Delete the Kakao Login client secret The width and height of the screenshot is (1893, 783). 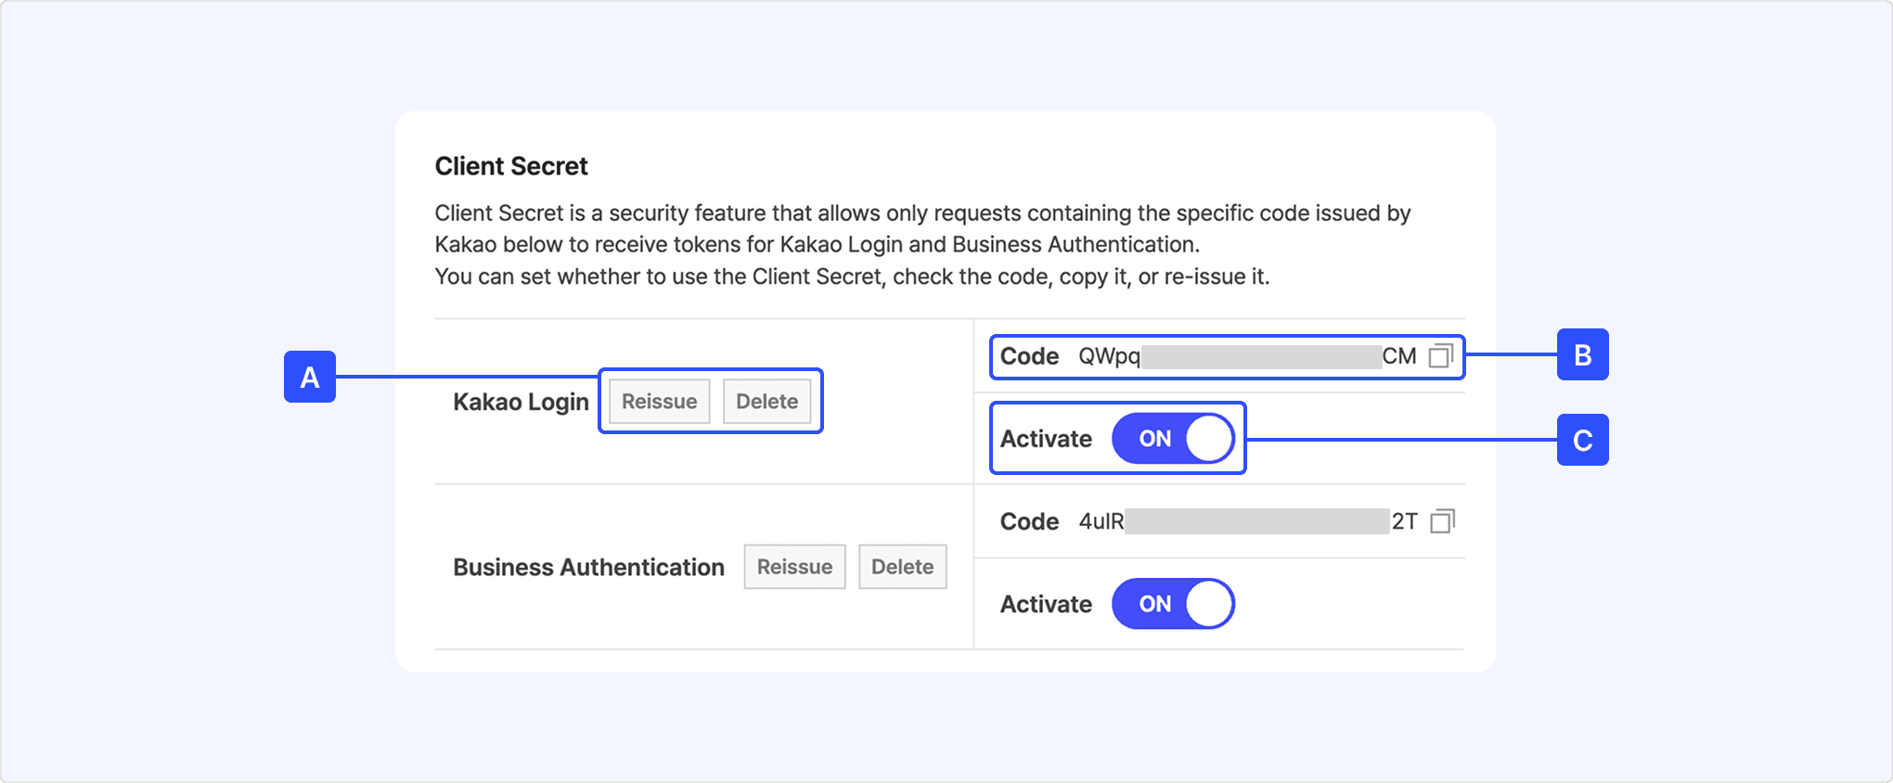766,402
